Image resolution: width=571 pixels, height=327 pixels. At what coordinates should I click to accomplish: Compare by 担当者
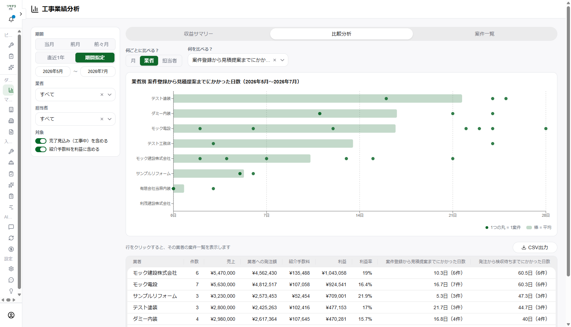(x=170, y=61)
